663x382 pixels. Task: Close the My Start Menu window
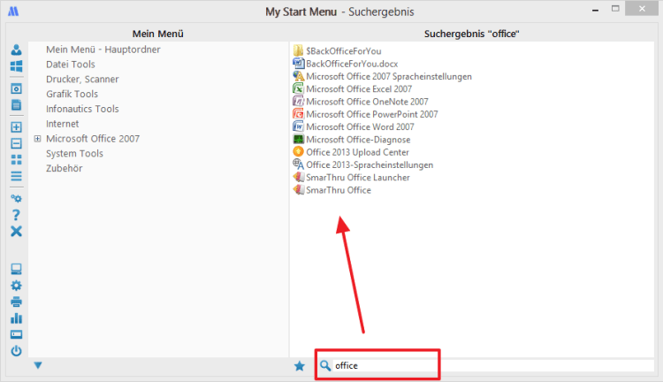(x=642, y=9)
